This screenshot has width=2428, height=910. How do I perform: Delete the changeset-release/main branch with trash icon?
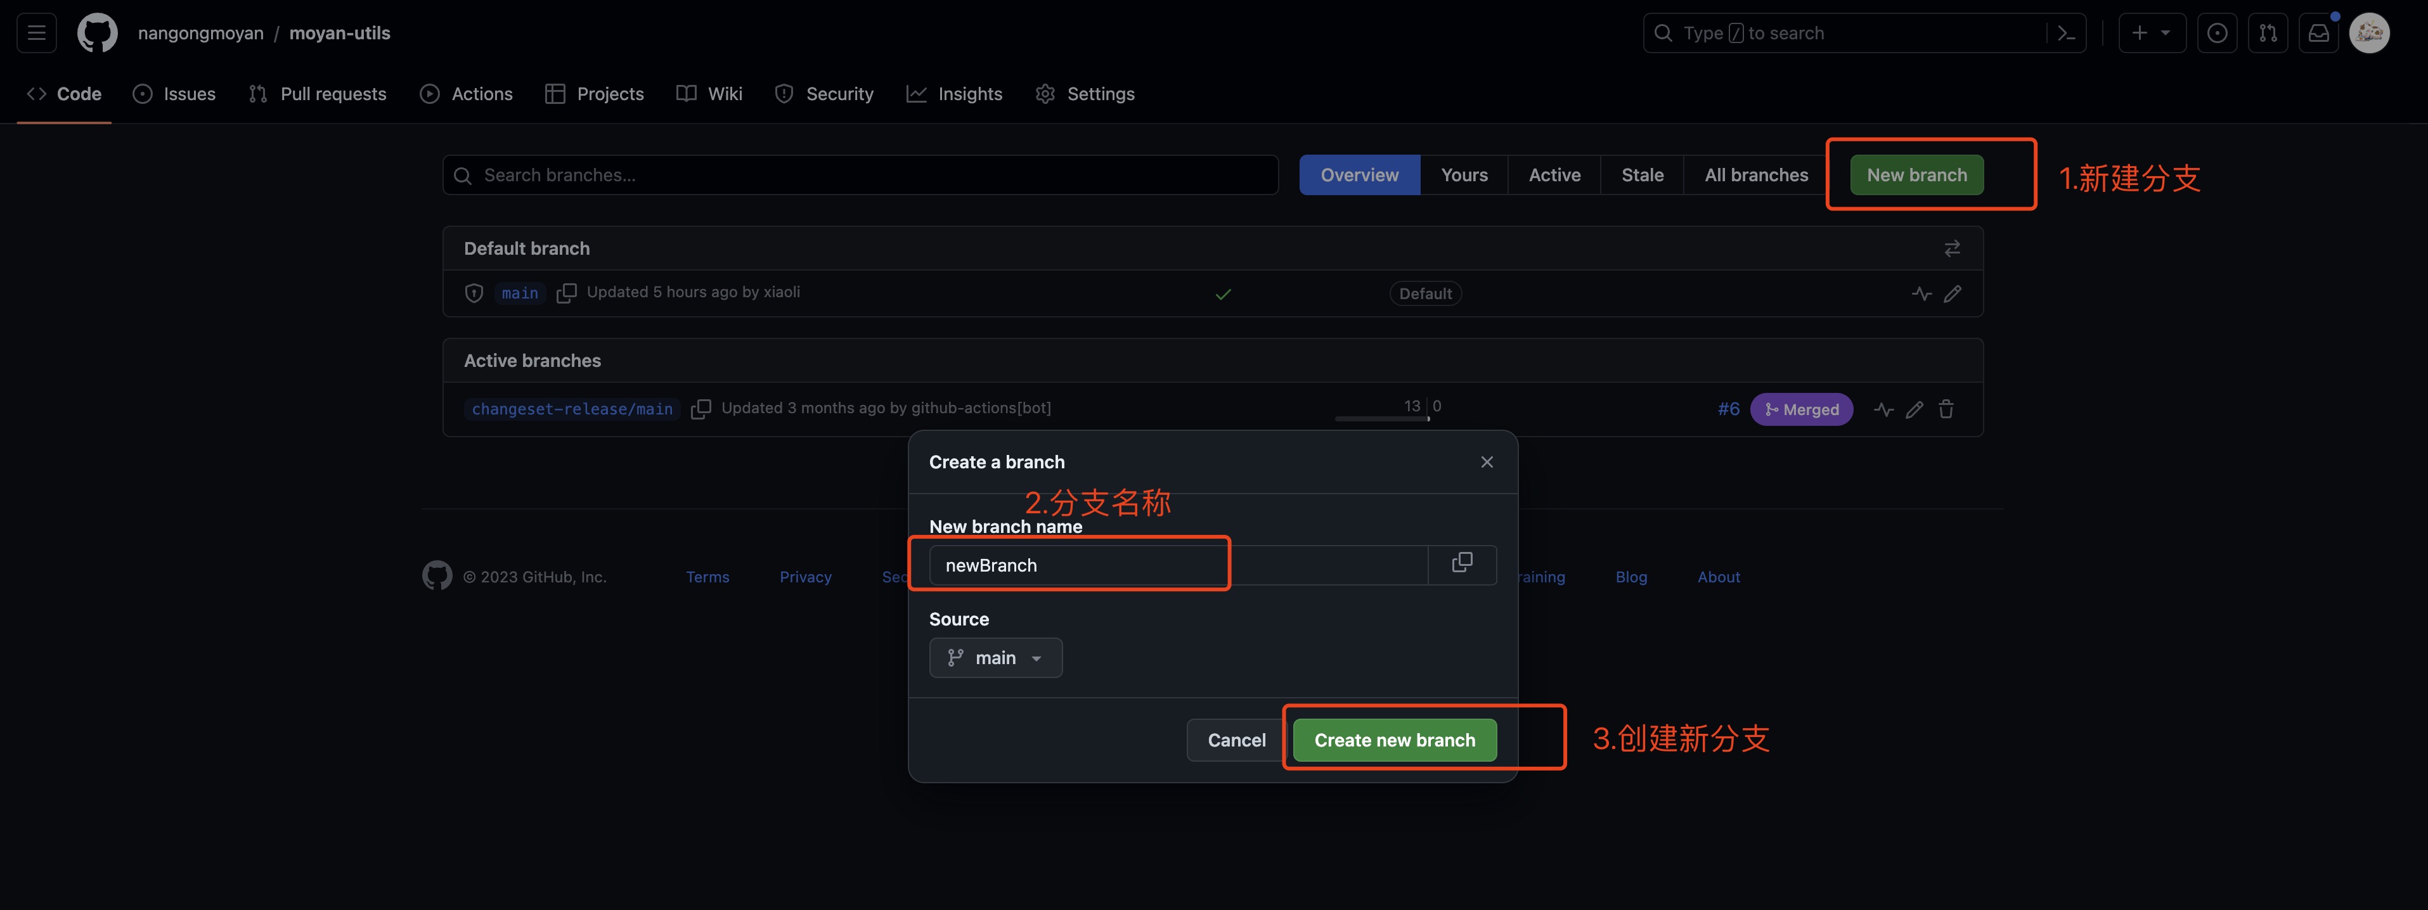pos(1946,409)
